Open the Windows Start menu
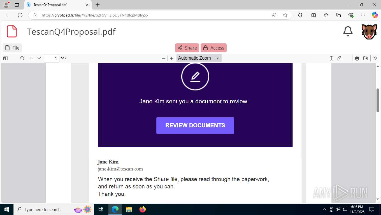The width and height of the screenshot is (381, 215). (x=6, y=209)
